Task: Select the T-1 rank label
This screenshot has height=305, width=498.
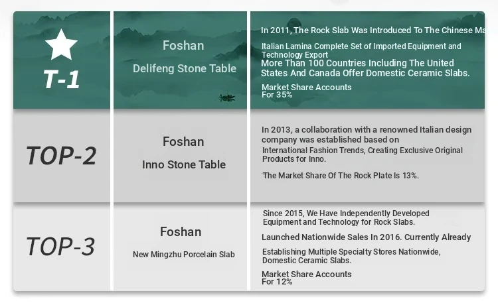Action: point(61,80)
